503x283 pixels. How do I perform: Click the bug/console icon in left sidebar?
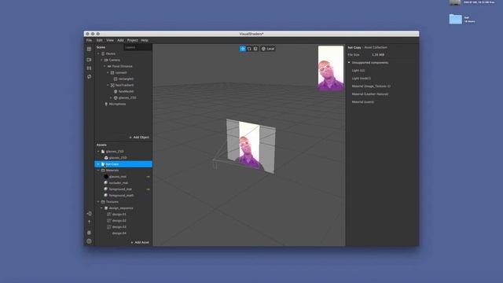pyautogui.click(x=89, y=233)
